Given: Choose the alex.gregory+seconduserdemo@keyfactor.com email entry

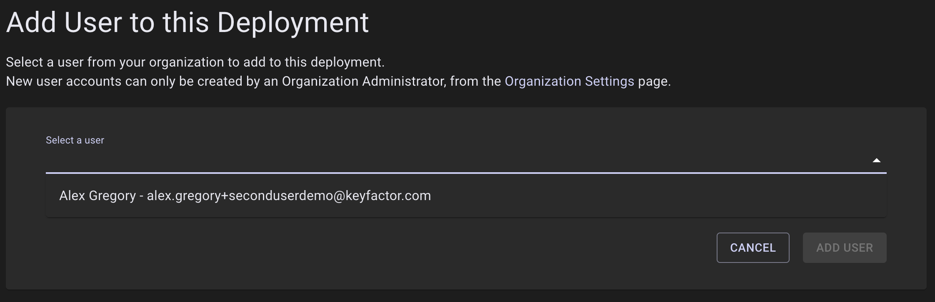Looking at the screenshot, I should (289, 196).
